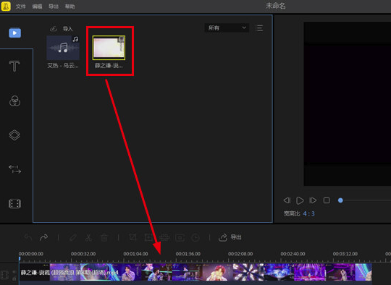Click the 导出 export button in toolbar
Screen dimensions: 391x285
click(230, 237)
